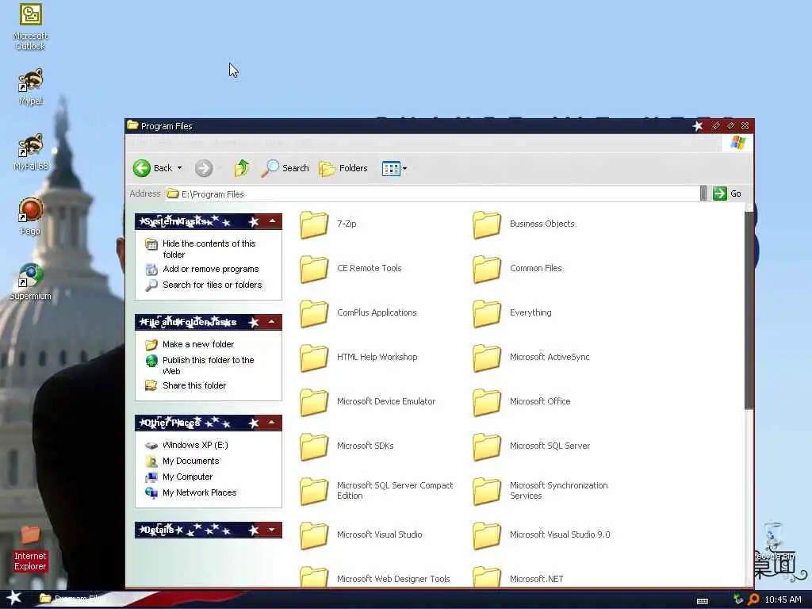Viewport: 812px width, 609px height.
Task: Expand the Views dropdown arrow
Action: pyautogui.click(x=405, y=168)
